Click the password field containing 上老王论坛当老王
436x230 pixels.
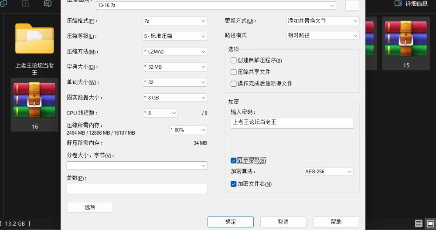click(x=292, y=123)
